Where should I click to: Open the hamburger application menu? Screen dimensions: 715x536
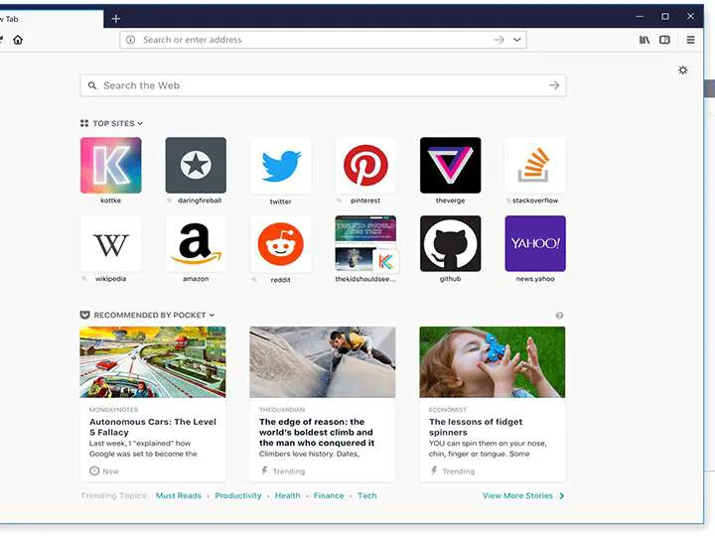click(x=691, y=40)
